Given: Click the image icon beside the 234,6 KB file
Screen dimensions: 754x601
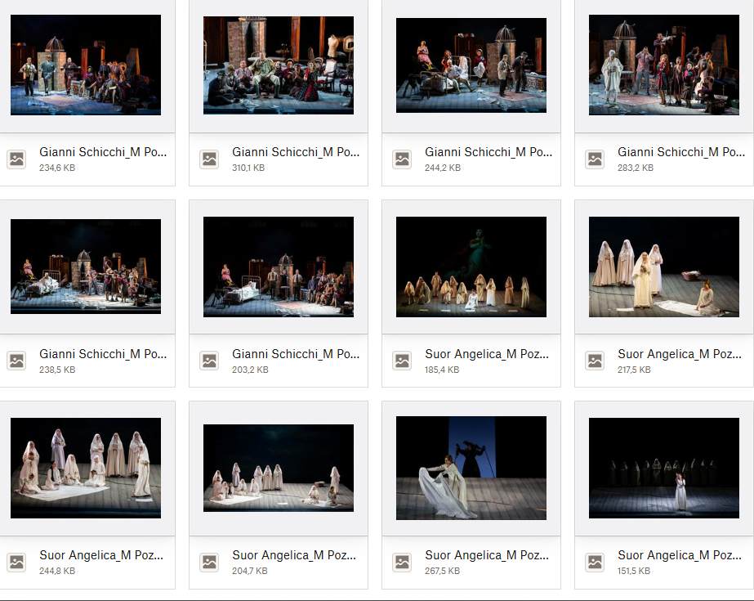Looking at the screenshot, I should pos(17,159).
